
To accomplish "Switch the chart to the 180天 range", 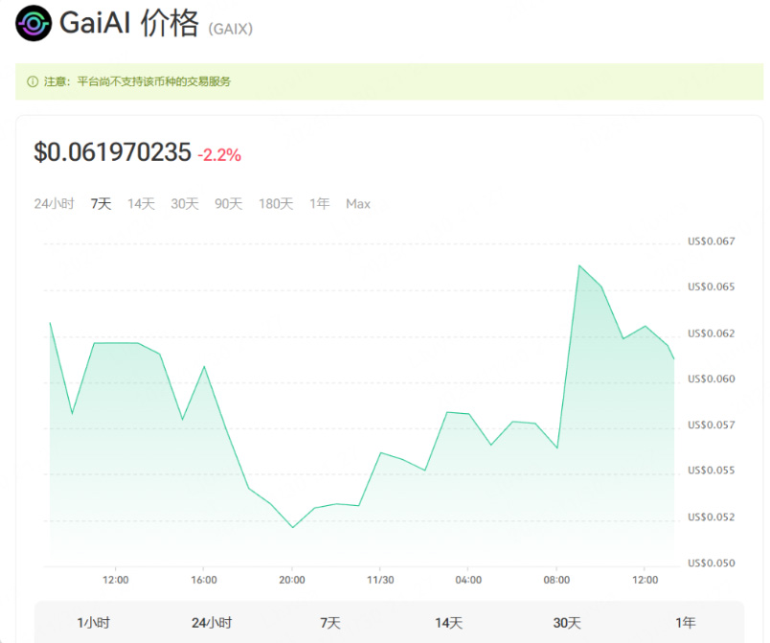I will pyautogui.click(x=276, y=204).
